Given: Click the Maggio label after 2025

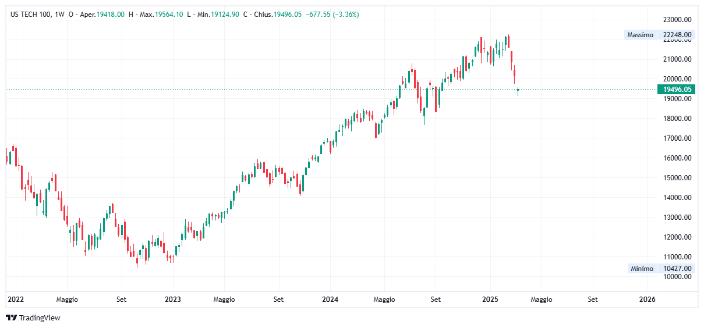Looking at the screenshot, I should point(541,300).
